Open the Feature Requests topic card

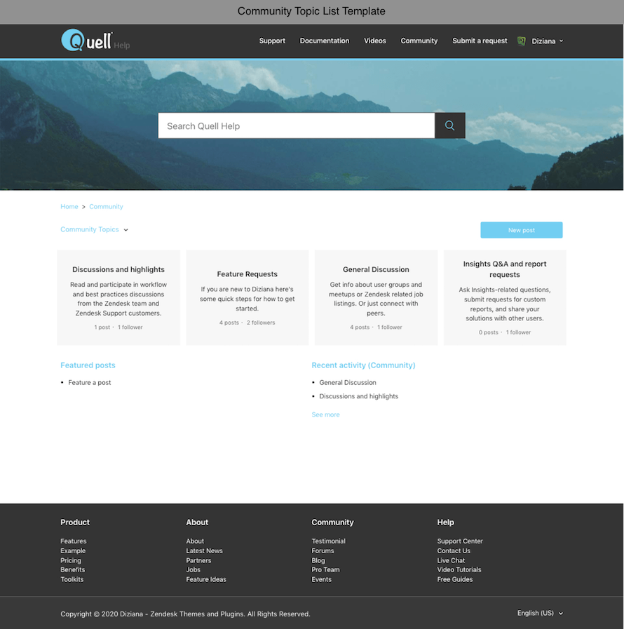(247, 274)
